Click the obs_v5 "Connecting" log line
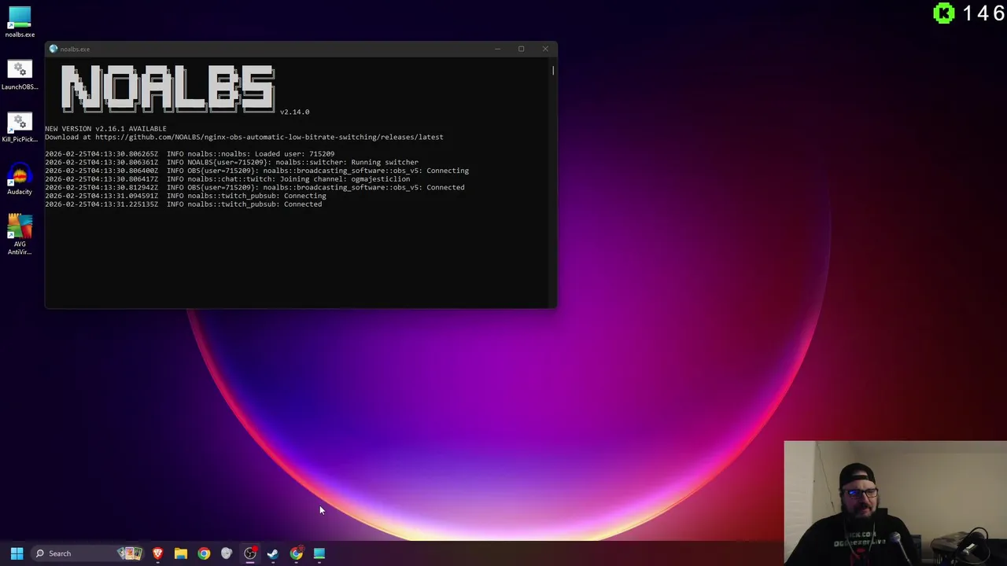 pyautogui.click(x=256, y=171)
